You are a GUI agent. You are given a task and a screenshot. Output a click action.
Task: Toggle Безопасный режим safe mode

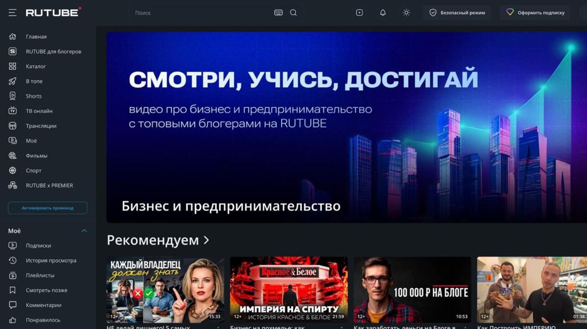tap(457, 13)
